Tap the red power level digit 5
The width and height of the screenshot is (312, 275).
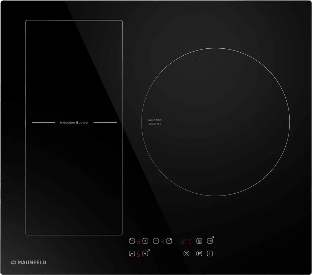pyautogui.click(x=139, y=254)
